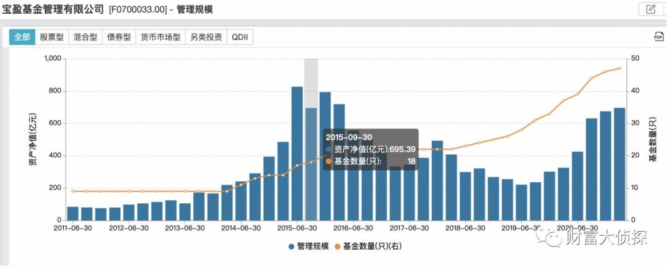
Task: Select the 全部 tab
Action: [22, 37]
